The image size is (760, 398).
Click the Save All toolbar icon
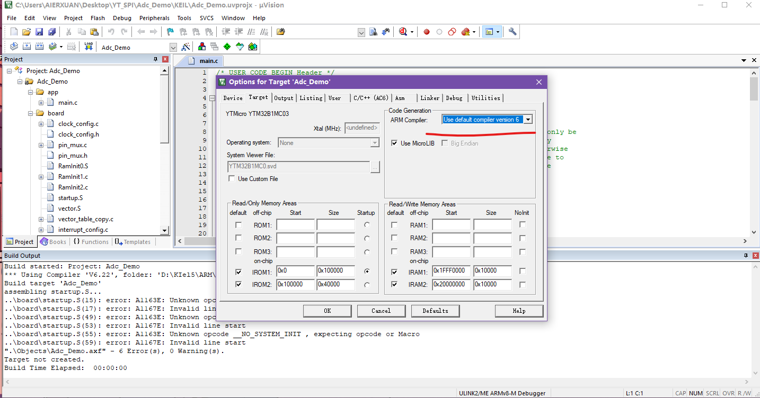51,32
